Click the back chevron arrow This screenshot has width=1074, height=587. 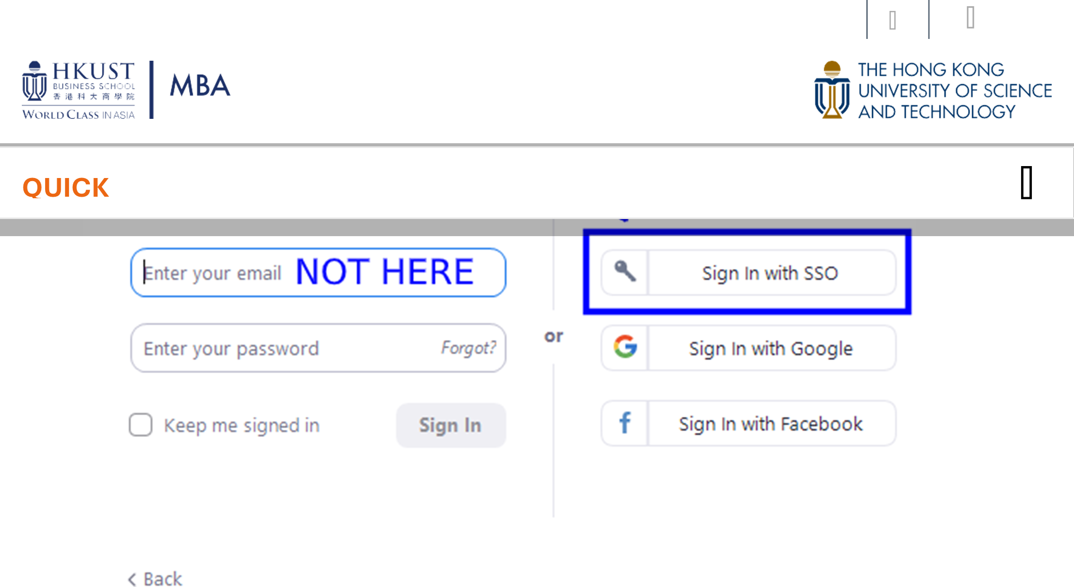[132, 579]
